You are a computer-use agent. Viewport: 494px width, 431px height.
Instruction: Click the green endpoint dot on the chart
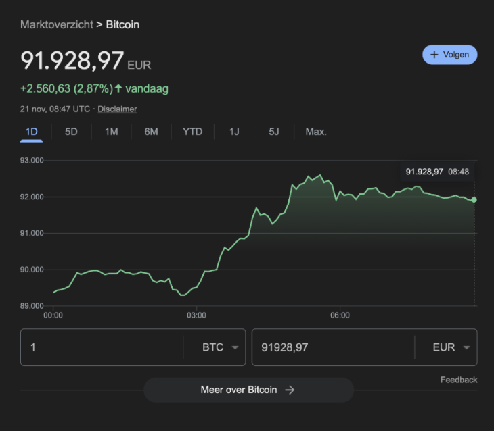pos(474,200)
